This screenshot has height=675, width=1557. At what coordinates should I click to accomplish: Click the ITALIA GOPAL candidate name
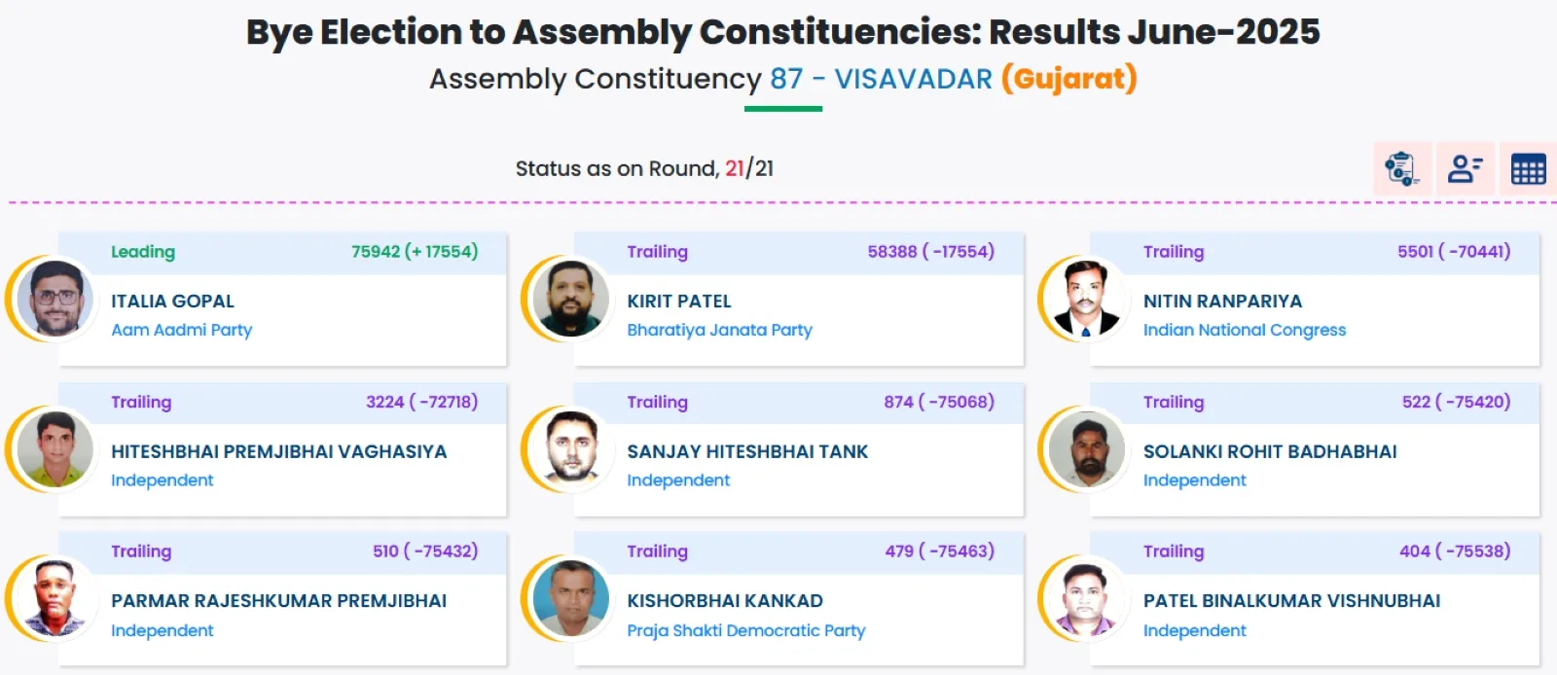172,302
